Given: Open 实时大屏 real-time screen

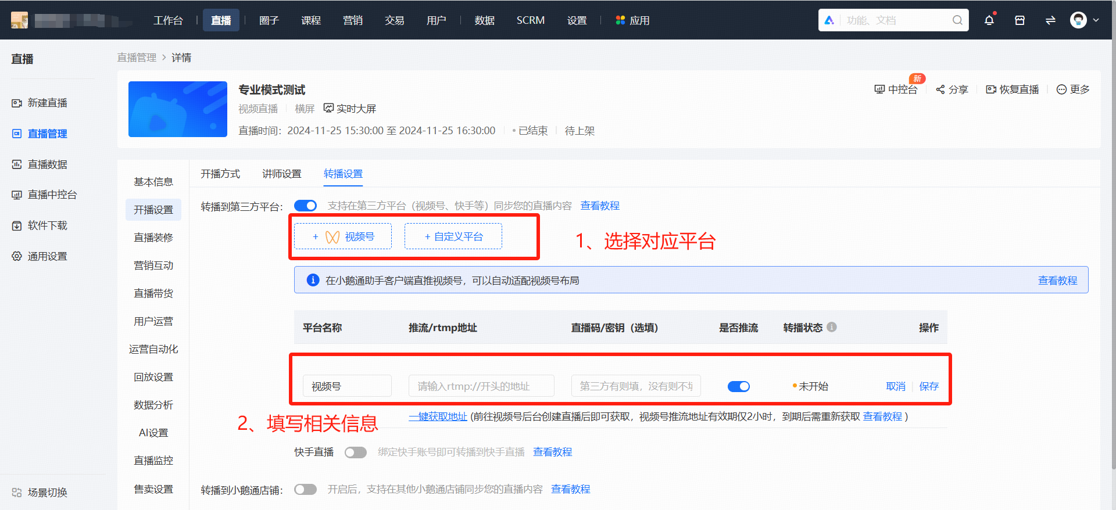Looking at the screenshot, I should (x=350, y=109).
